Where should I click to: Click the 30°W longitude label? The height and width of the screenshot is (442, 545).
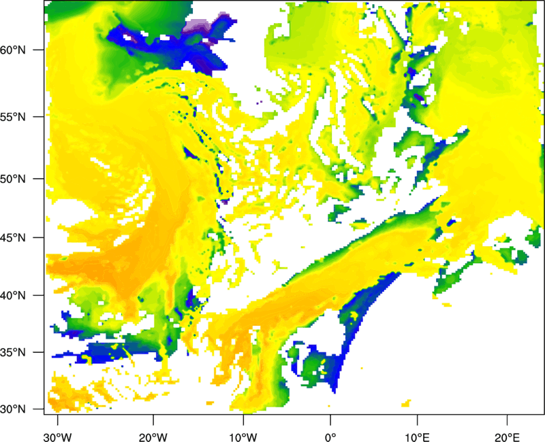point(58,437)
